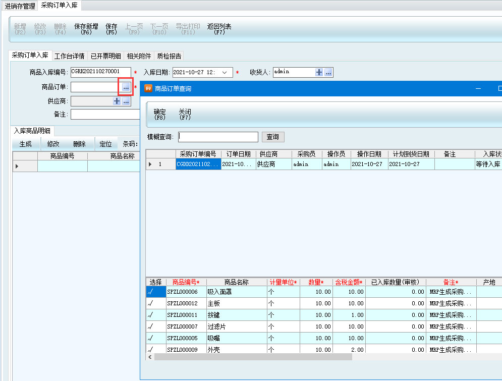
Task: Click 删除 in 入库商品明细 toolbar
Action: tap(79, 144)
